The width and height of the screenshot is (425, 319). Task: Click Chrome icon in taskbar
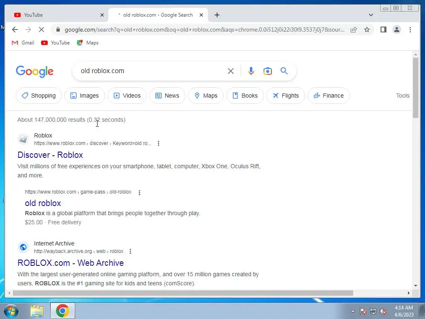[63, 311]
